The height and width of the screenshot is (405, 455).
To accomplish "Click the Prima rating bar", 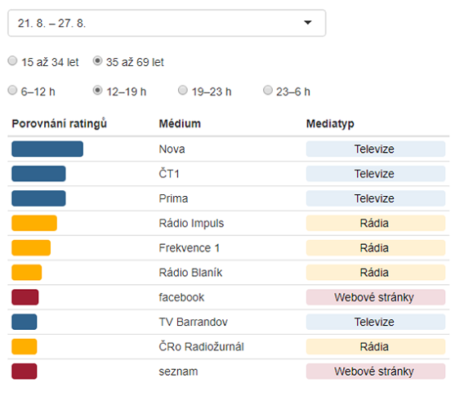I will [x=38, y=198].
